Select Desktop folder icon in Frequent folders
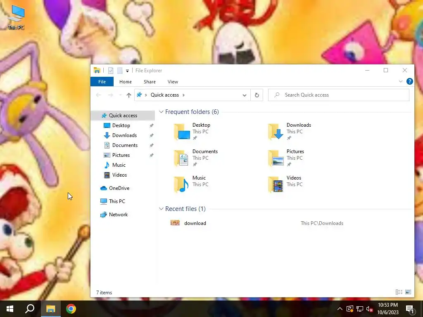 point(182,132)
